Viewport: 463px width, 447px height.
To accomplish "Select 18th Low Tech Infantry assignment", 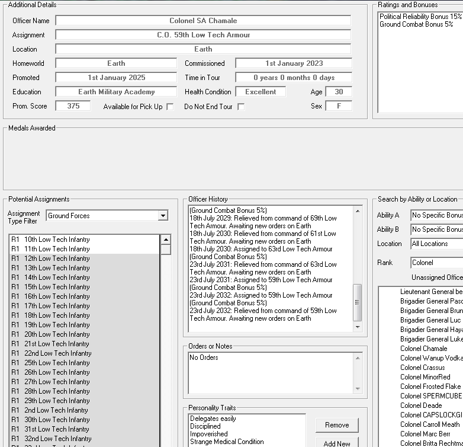I will pyautogui.click(x=85, y=315).
